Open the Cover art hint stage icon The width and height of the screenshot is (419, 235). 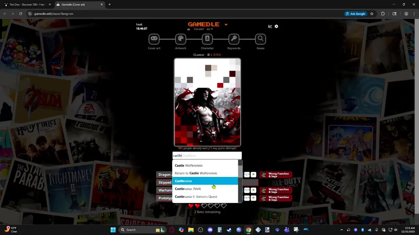(x=154, y=39)
